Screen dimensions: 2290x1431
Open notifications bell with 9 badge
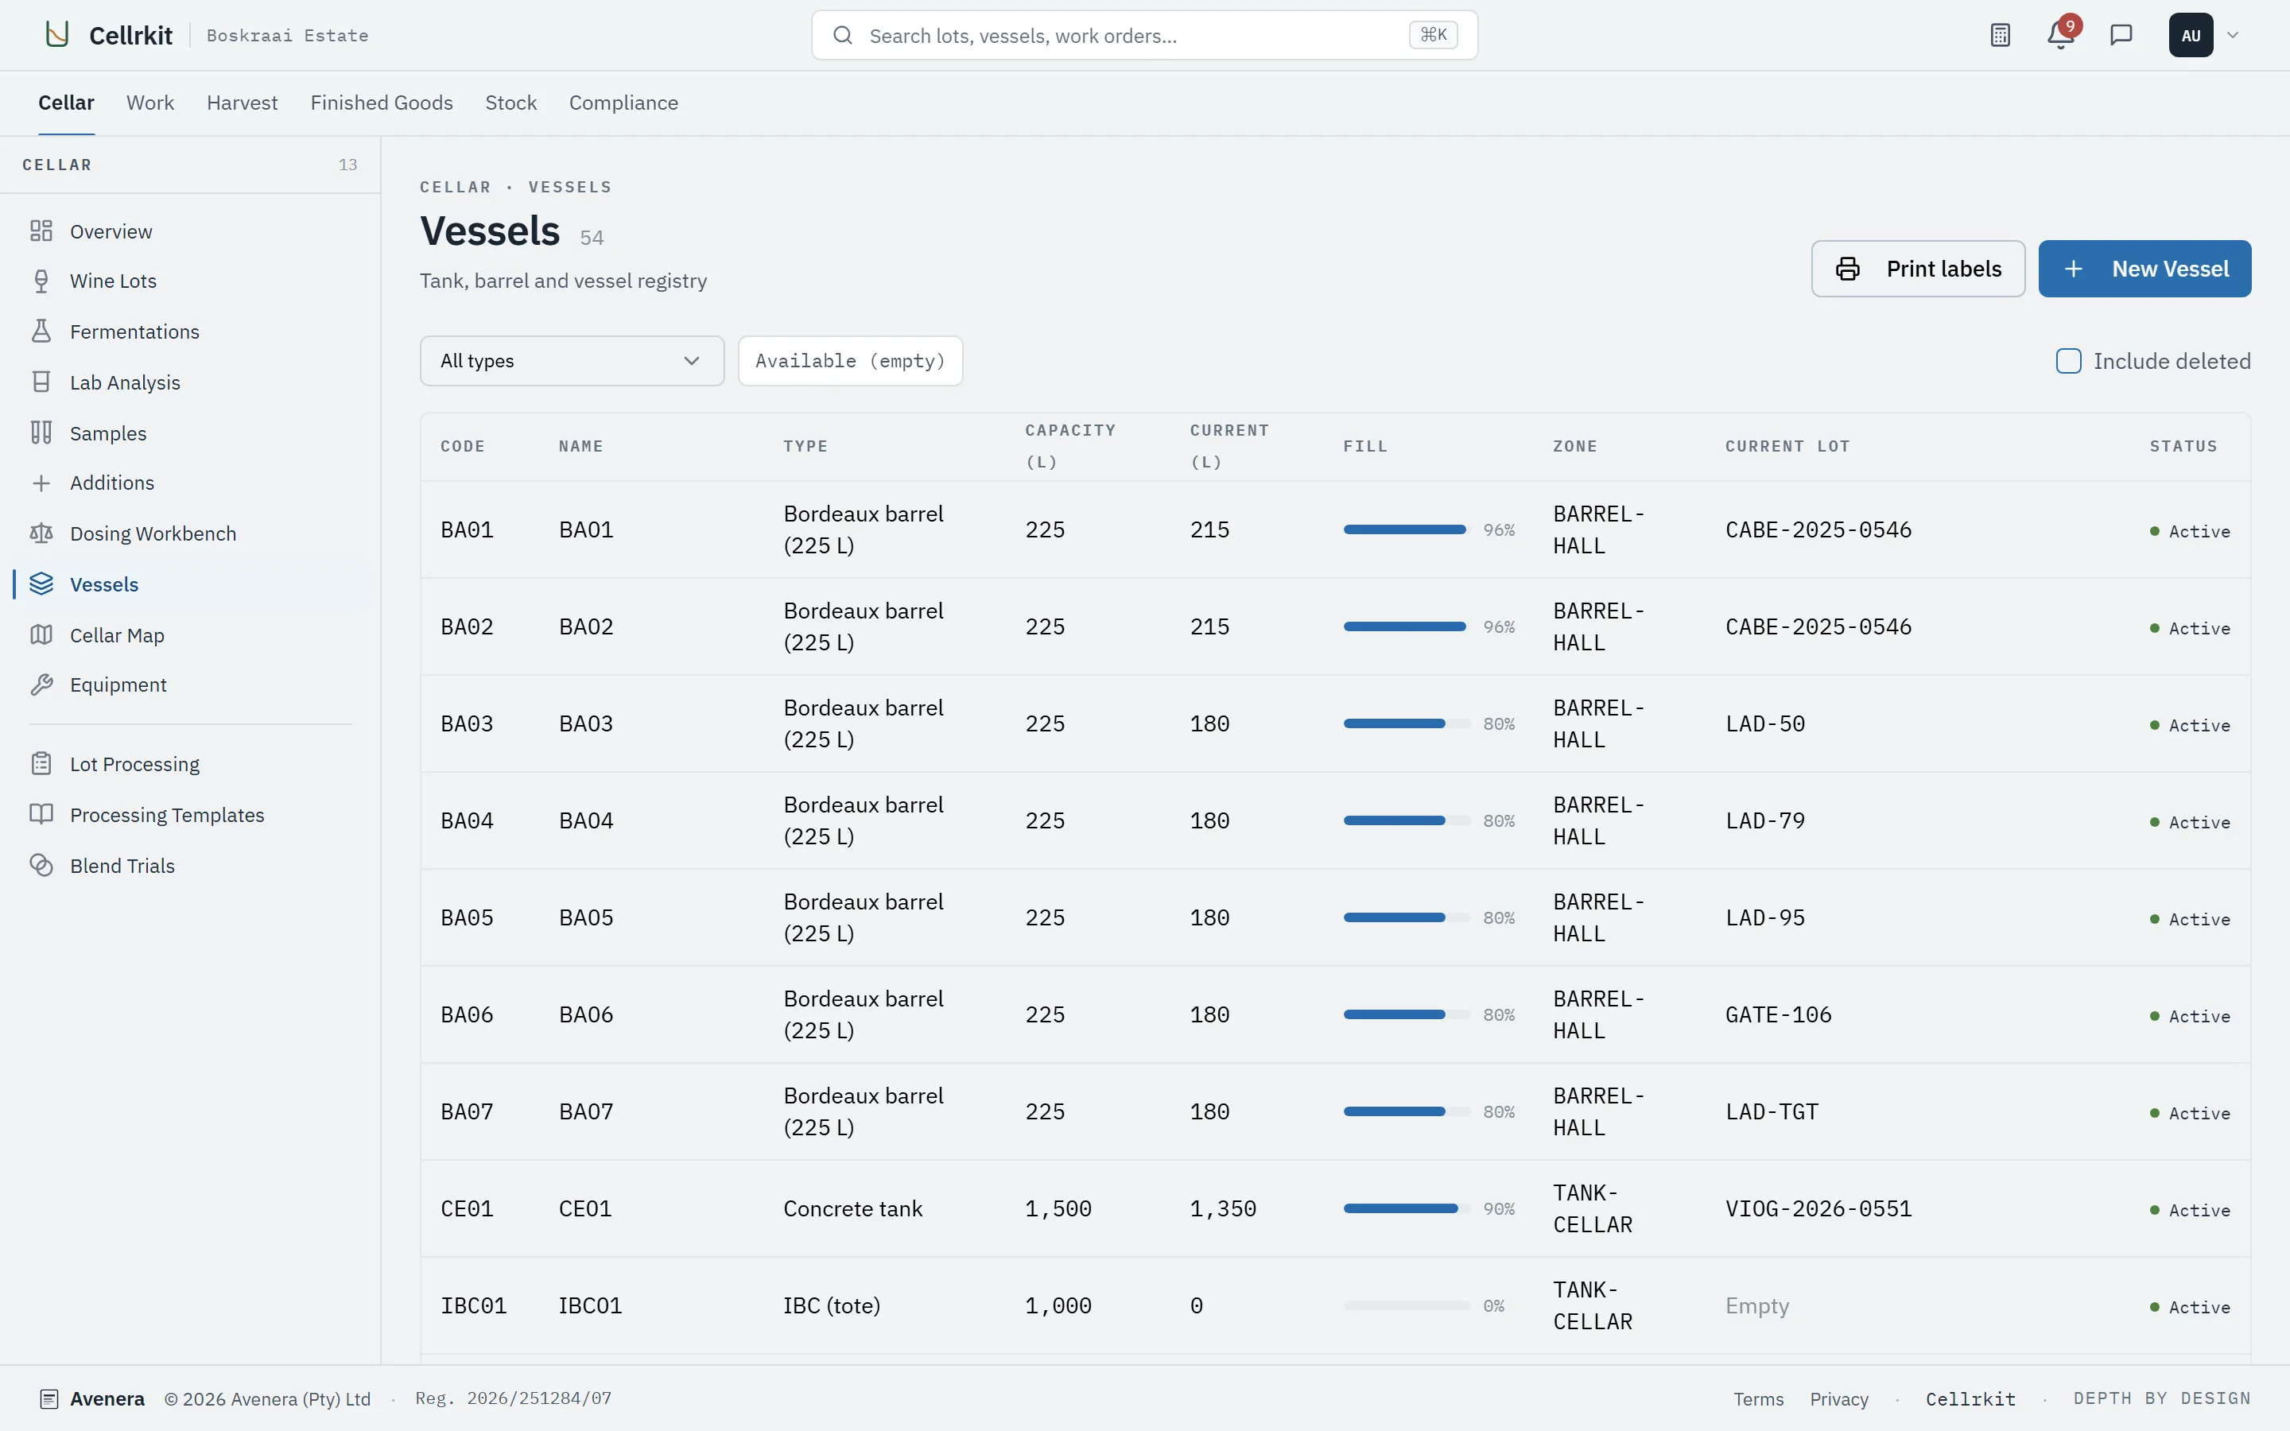point(2060,35)
